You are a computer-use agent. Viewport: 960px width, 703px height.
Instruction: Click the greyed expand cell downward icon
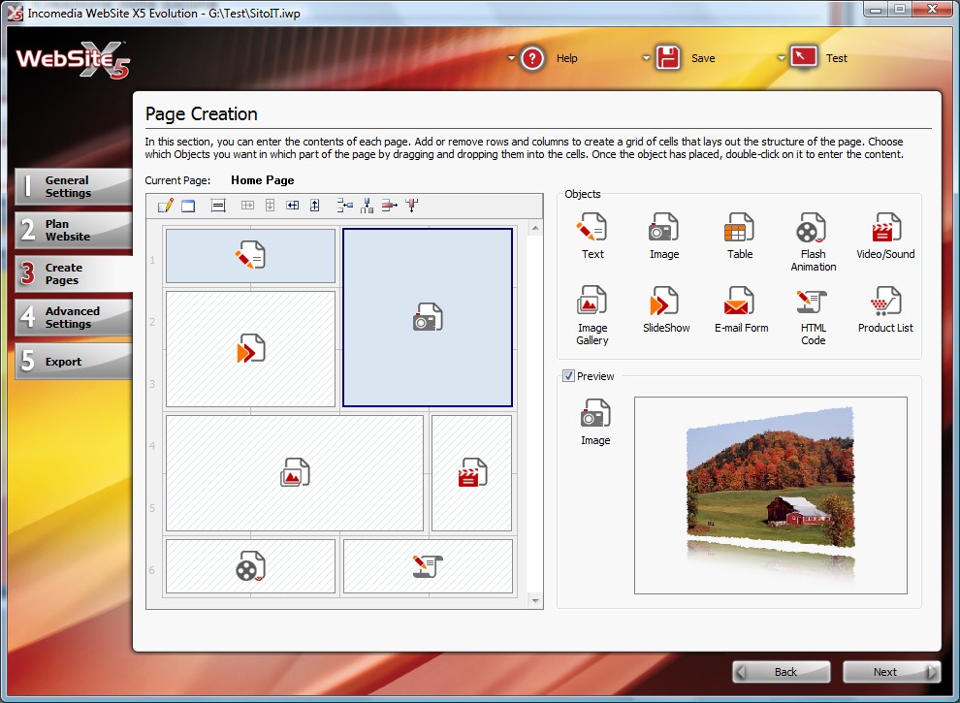270,206
